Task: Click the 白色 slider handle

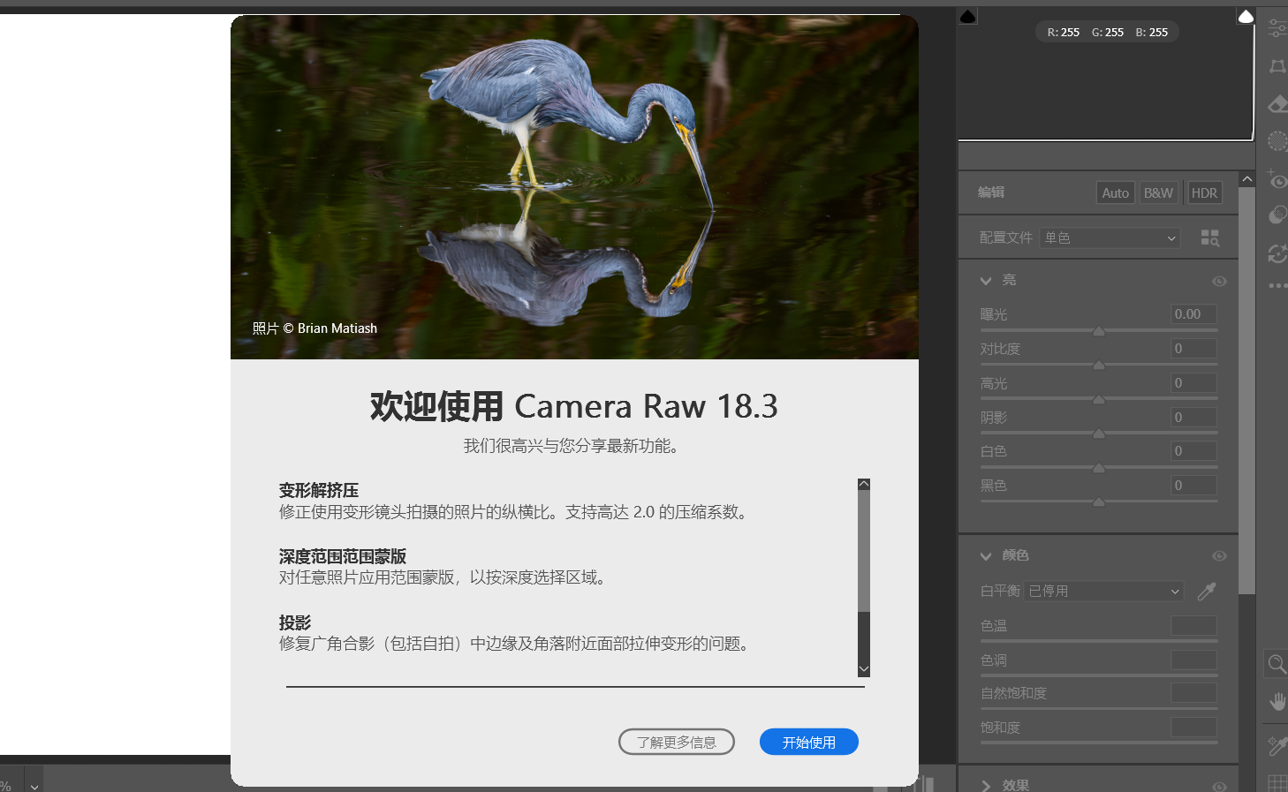Action: pos(1099,468)
